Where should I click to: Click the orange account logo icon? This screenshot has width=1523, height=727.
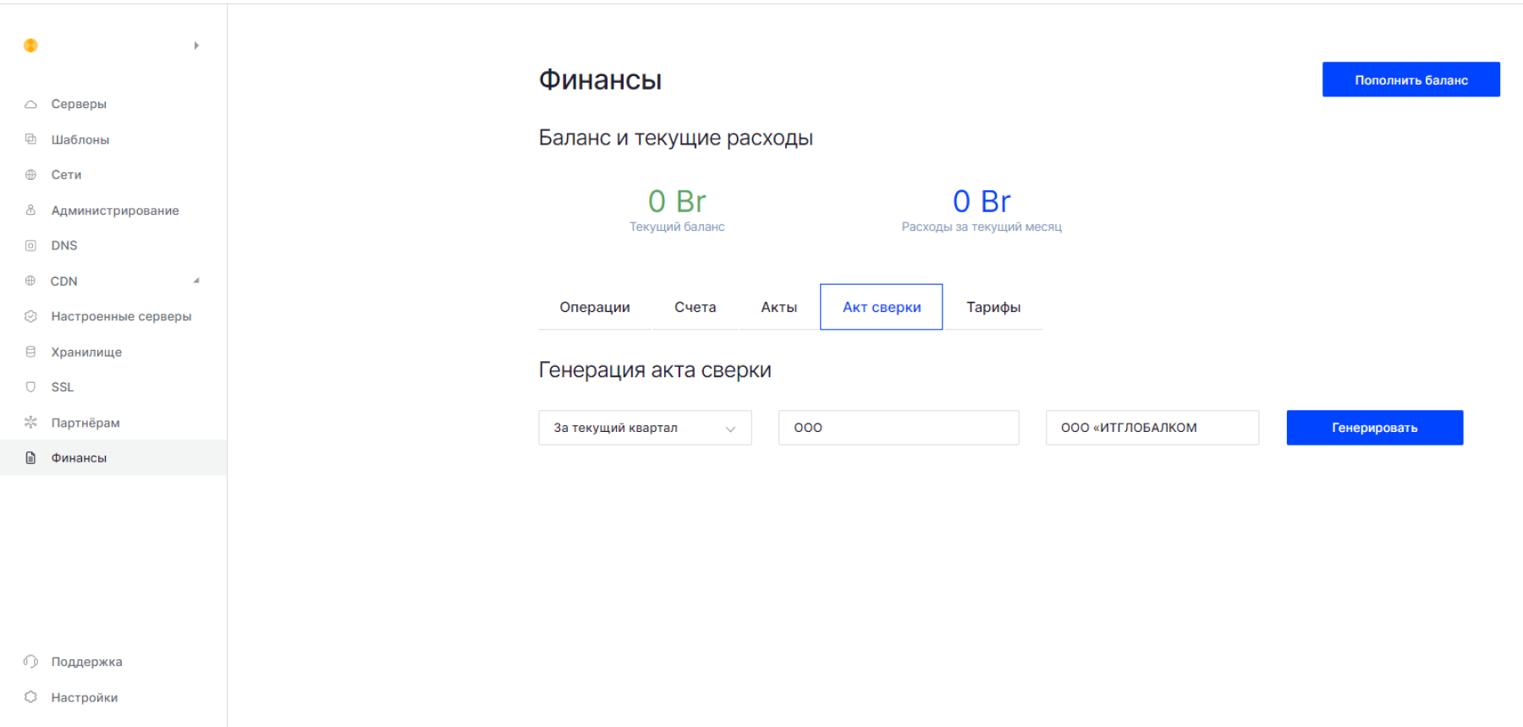tap(30, 46)
